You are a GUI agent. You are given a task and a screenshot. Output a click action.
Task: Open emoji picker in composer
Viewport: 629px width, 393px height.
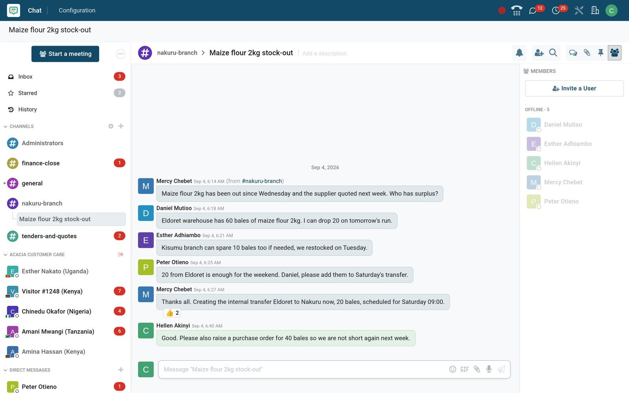click(x=452, y=369)
